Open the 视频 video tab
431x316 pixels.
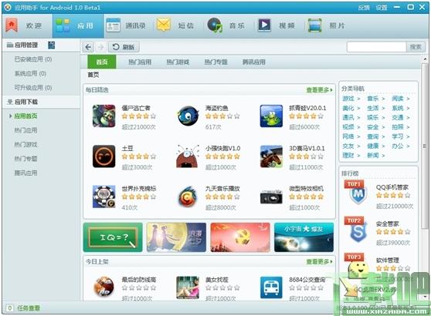(277, 25)
